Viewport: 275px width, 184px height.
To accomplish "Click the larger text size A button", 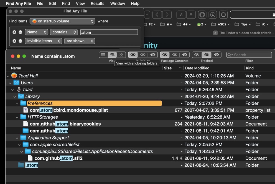I will click(x=191, y=15).
